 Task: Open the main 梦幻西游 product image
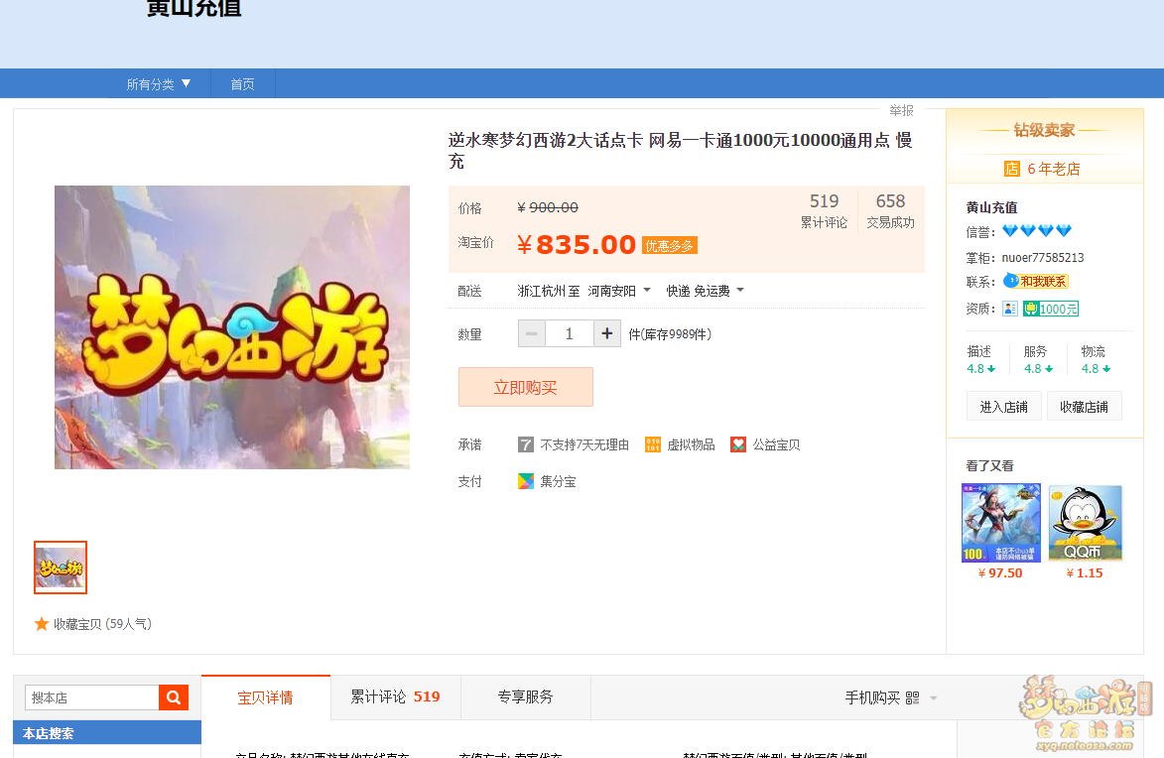click(231, 326)
